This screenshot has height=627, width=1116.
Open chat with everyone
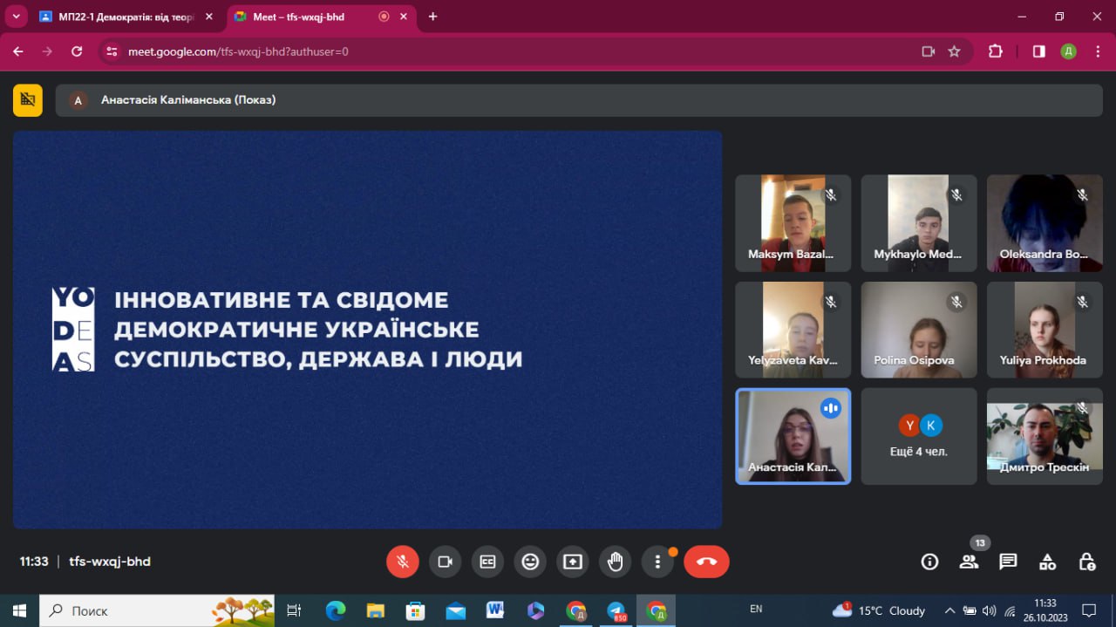tap(1008, 562)
